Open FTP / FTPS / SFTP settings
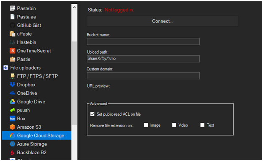The height and width of the screenshot is (161, 263). pos(37,76)
